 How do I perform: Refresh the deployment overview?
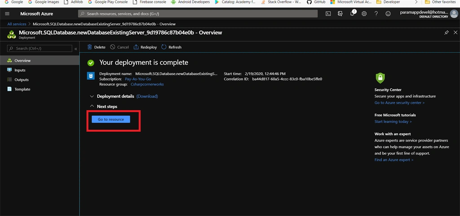point(171,47)
